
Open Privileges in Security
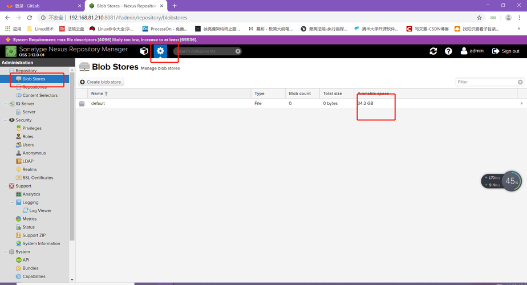coord(32,128)
